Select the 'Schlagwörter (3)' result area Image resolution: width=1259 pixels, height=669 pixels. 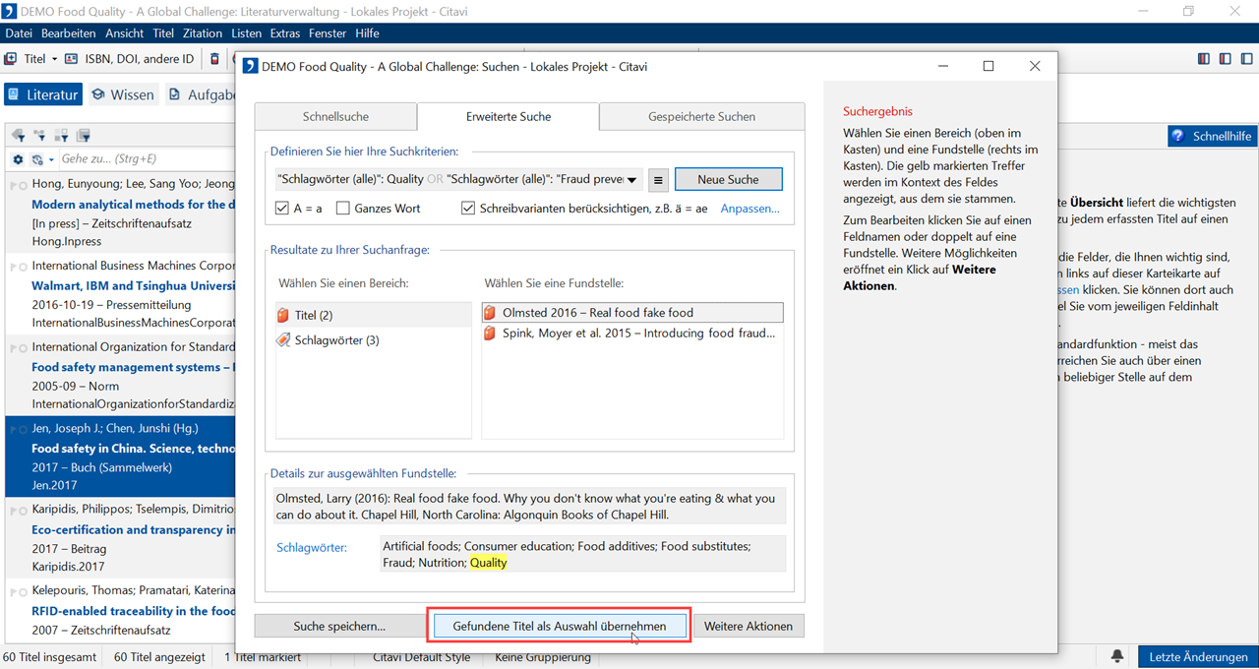336,340
